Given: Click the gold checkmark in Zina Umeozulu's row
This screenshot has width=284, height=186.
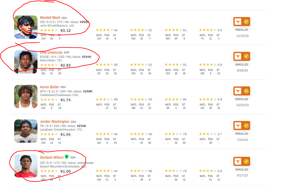Looking at the screenshot, I should (x=246, y=56).
